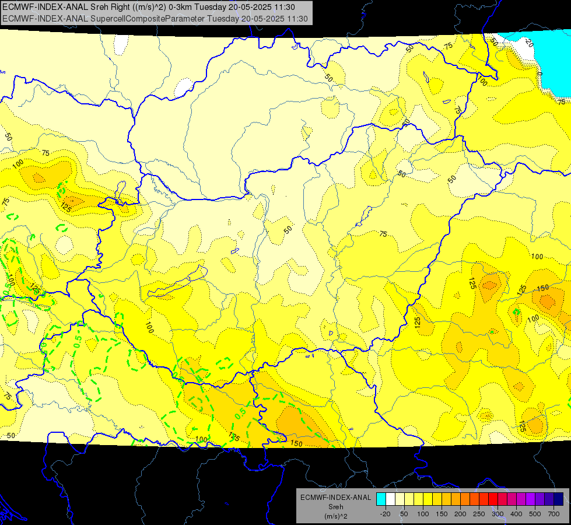Image resolution: width=571 pixels, height=525 pixels.
Task: Select the cyan swatch in the color scale
Action: [381, 499]
